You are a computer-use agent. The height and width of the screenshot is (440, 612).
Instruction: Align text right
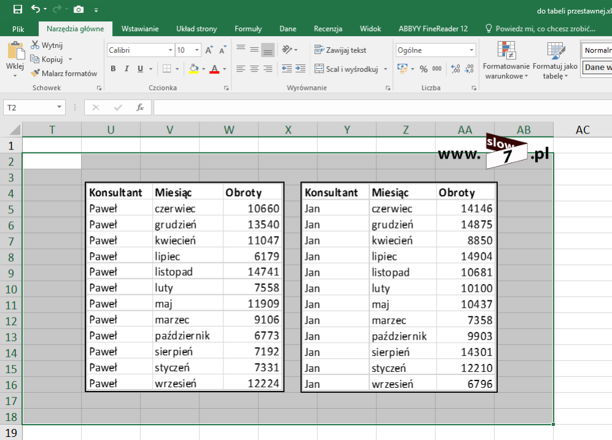tap(268, 69)
